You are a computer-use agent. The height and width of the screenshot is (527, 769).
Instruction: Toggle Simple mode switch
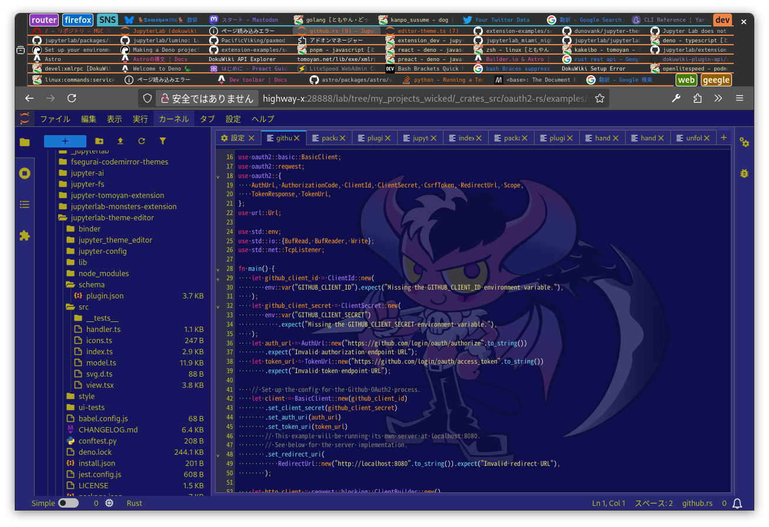[x=68, y=503]
